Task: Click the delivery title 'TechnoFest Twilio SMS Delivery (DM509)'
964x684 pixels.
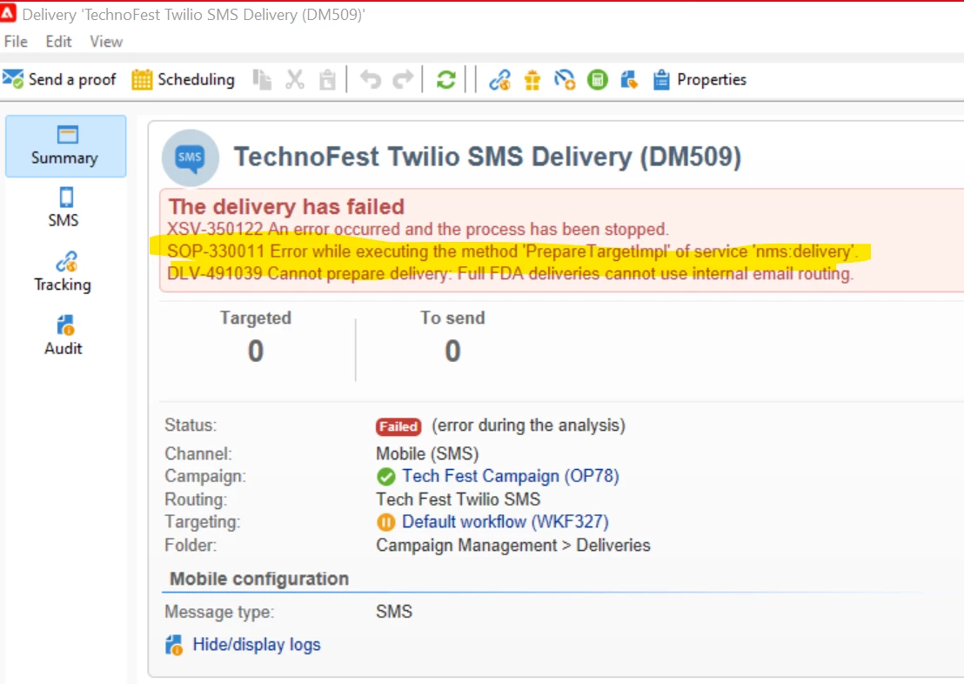Action: tap(487, 157)
